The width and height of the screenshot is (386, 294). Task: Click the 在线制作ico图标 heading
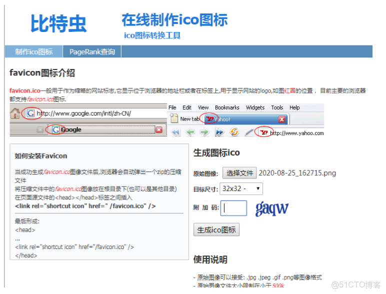coord(174,19)
